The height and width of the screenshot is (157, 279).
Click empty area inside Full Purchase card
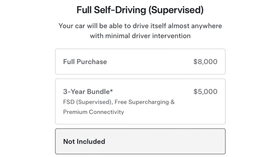point(150,62)
